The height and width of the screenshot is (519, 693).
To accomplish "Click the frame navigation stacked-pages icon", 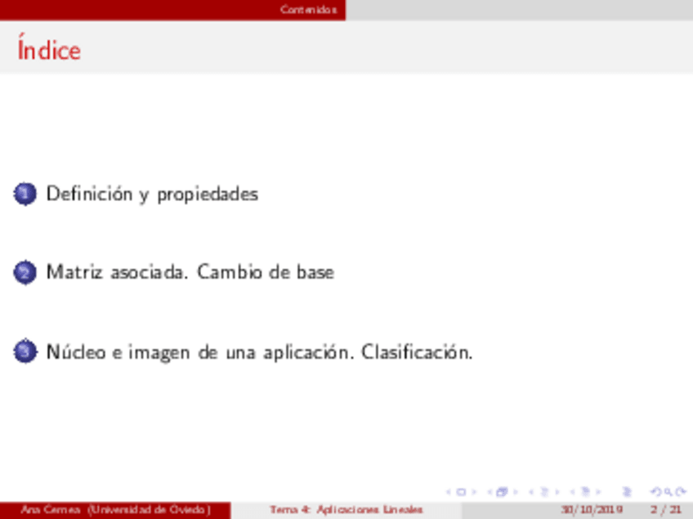I will pyautogui.click(x=502, y=492).
